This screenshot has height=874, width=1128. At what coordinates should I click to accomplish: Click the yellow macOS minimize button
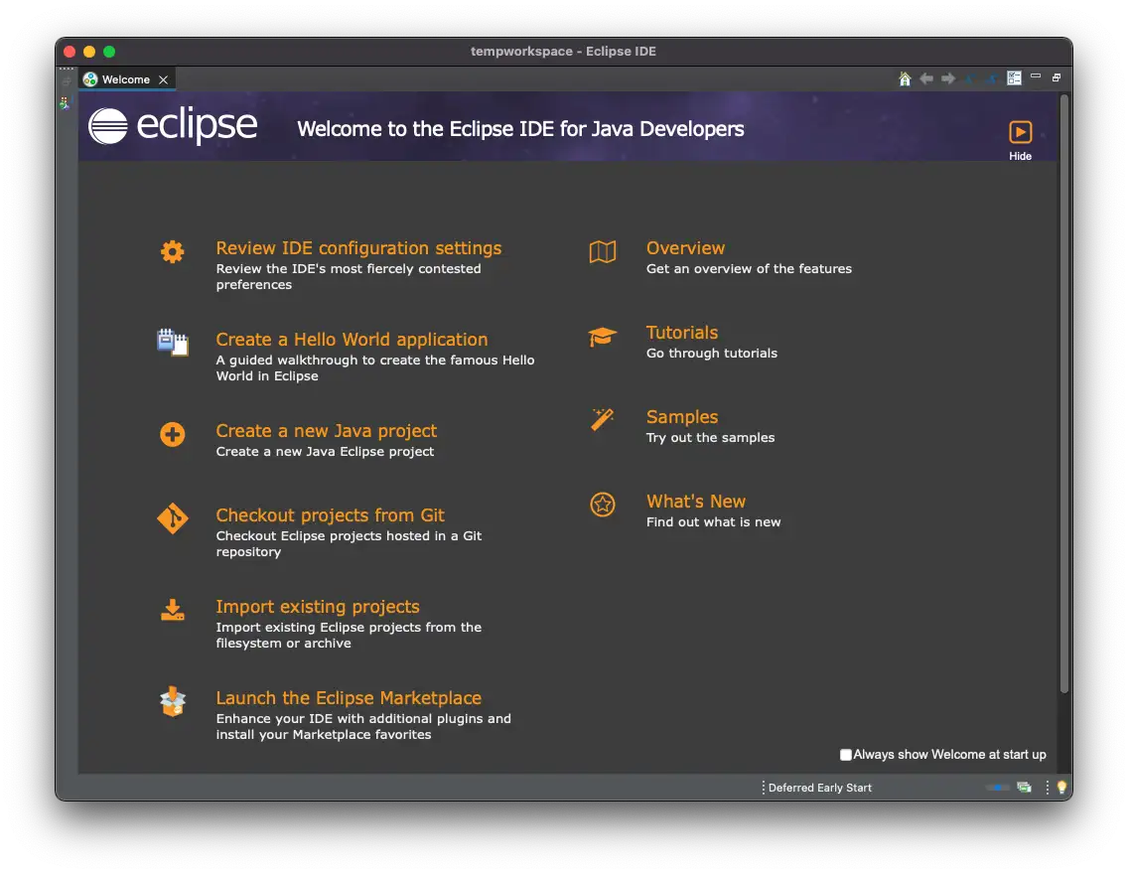(x=89, y=52)
